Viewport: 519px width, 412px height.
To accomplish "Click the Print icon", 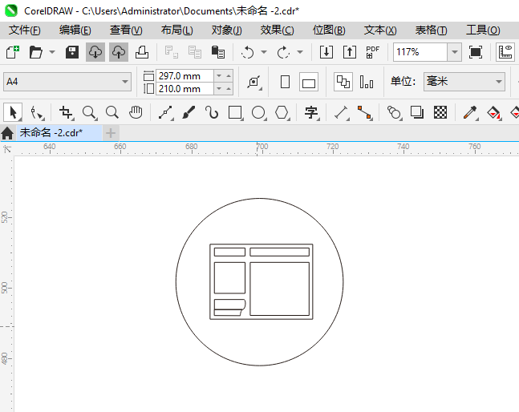I will click(142, 52).
